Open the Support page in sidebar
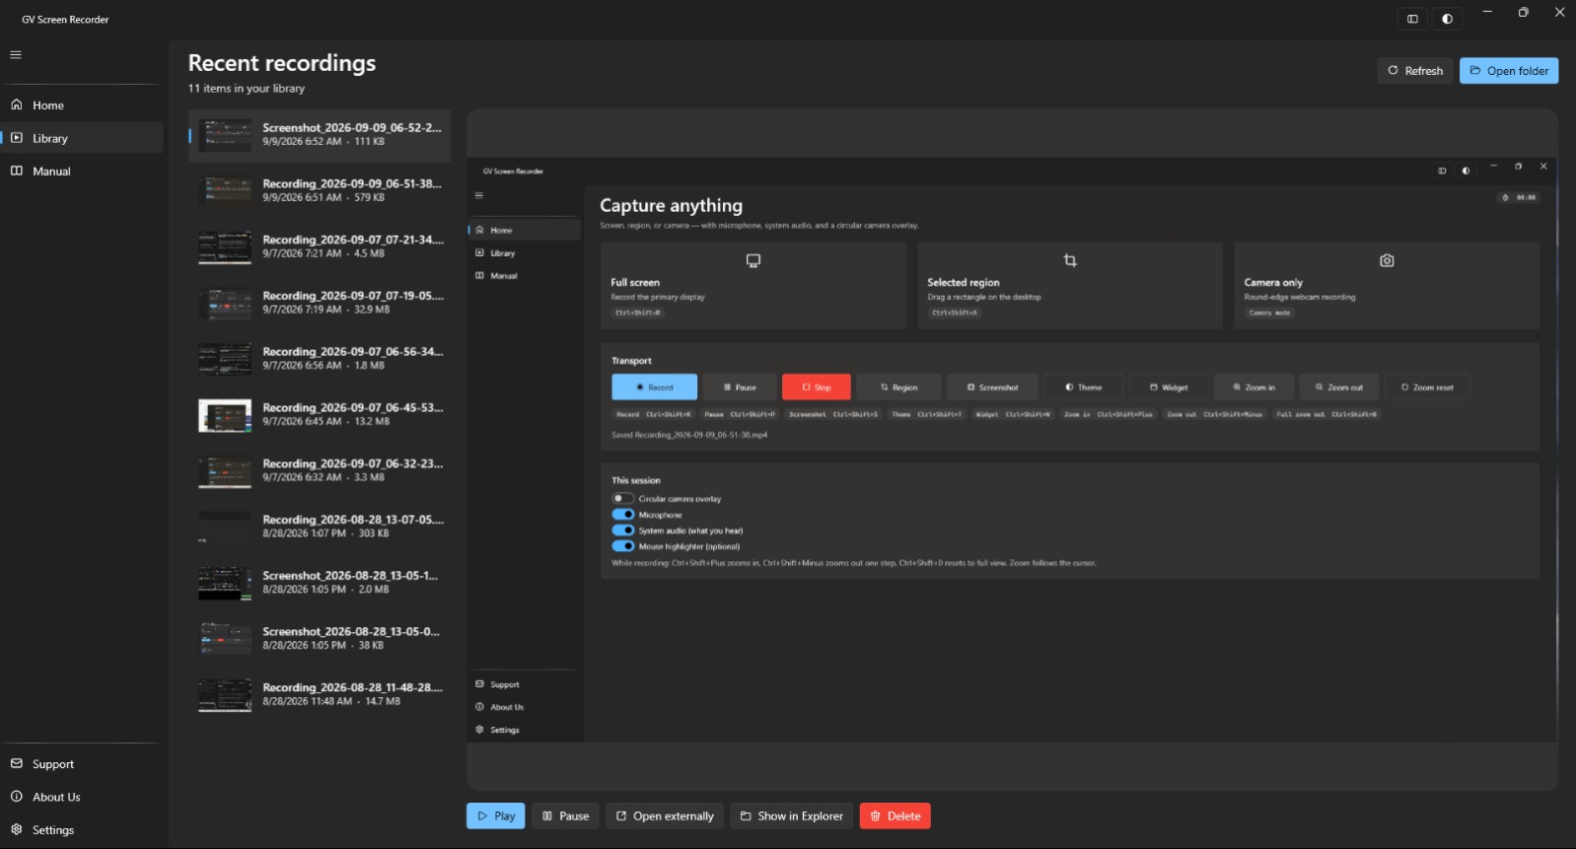 click(x=82, y=764)
